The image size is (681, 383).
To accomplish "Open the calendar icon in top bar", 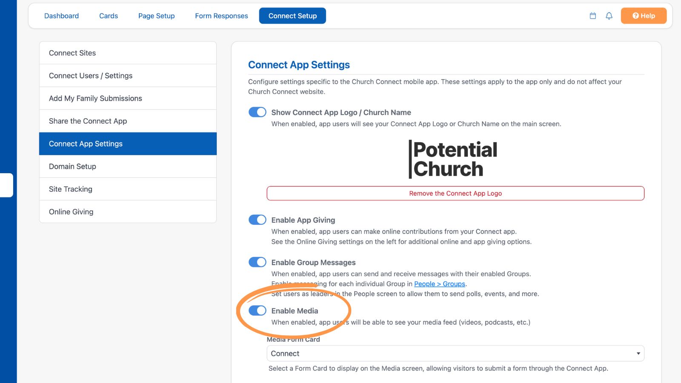I will 592,16.
